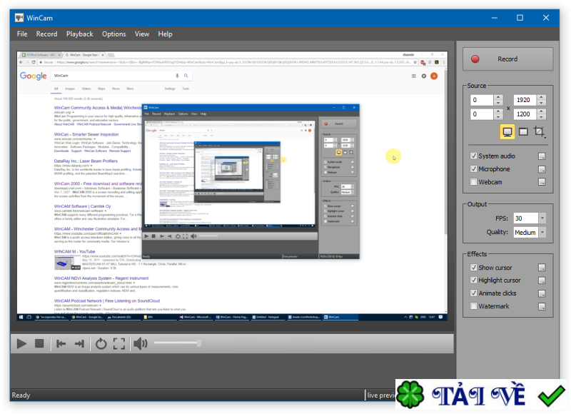The height and width of the screenshot is (414, 571).
Task: Click the red Record button
Action: point(507,59)
